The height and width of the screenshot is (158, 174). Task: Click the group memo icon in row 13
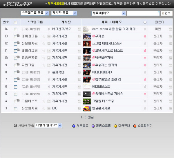[x=49, y=36]
